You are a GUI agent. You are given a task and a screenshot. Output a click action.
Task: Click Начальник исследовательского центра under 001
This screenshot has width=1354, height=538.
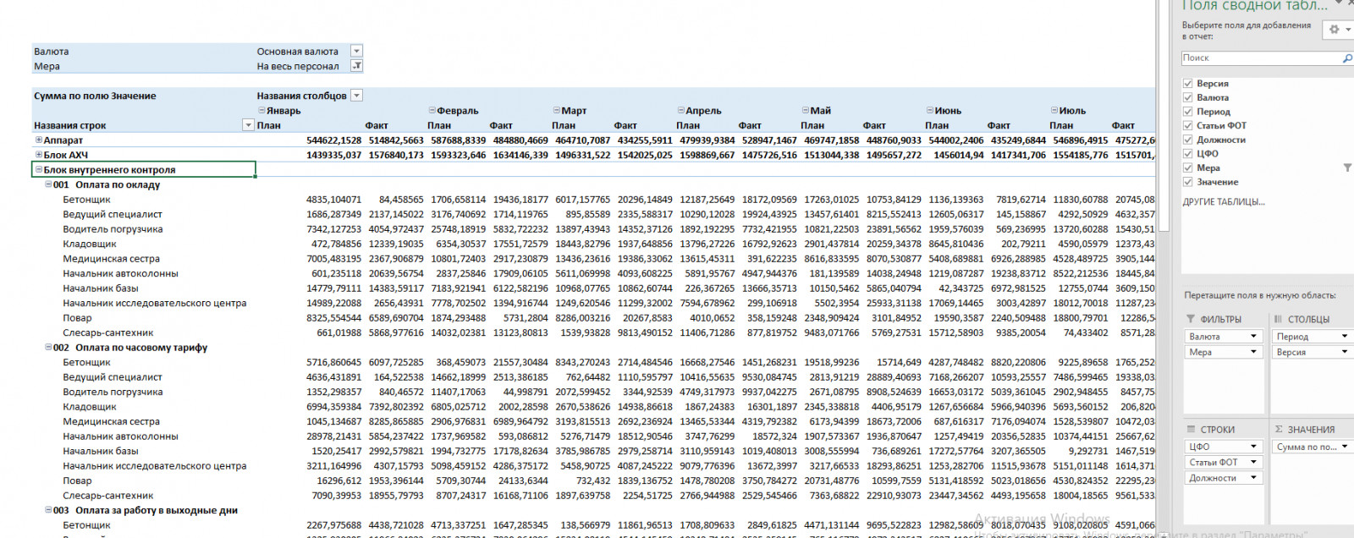click(x=155, y=303)
